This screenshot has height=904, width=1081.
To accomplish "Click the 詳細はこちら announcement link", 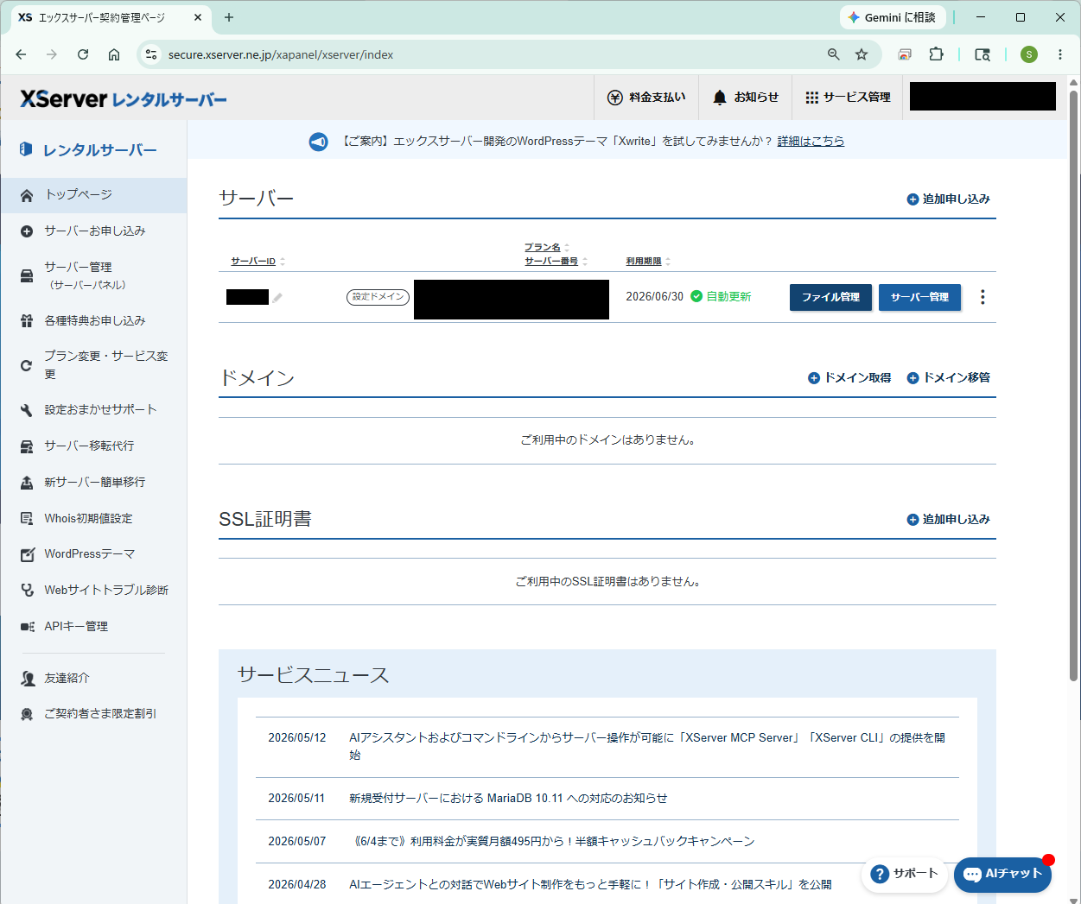I will click(811, 141).
